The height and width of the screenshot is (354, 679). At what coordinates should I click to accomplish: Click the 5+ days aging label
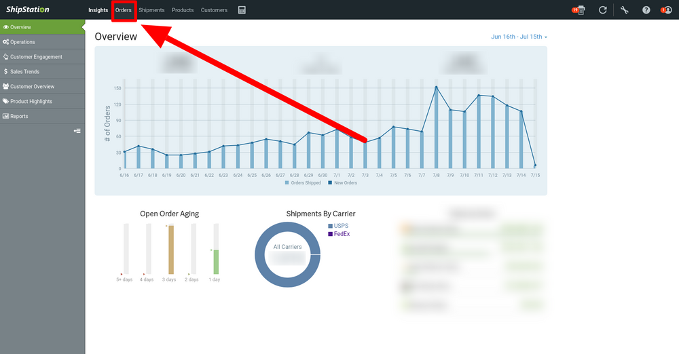click(x=124, y=279)
